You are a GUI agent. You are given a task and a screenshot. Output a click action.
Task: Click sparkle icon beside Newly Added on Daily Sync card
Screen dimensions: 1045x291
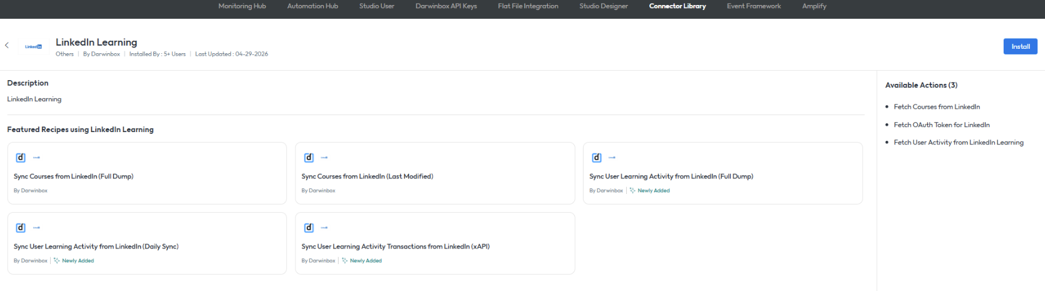click(56, 261)
